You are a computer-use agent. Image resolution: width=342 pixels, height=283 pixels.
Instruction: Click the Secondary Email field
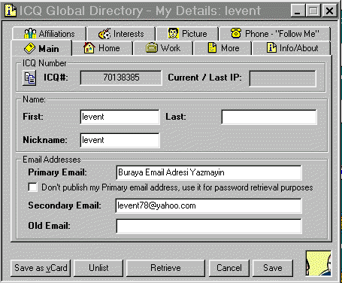tap(208, 205)
